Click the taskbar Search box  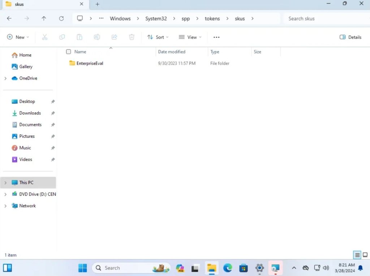point(131,268)
